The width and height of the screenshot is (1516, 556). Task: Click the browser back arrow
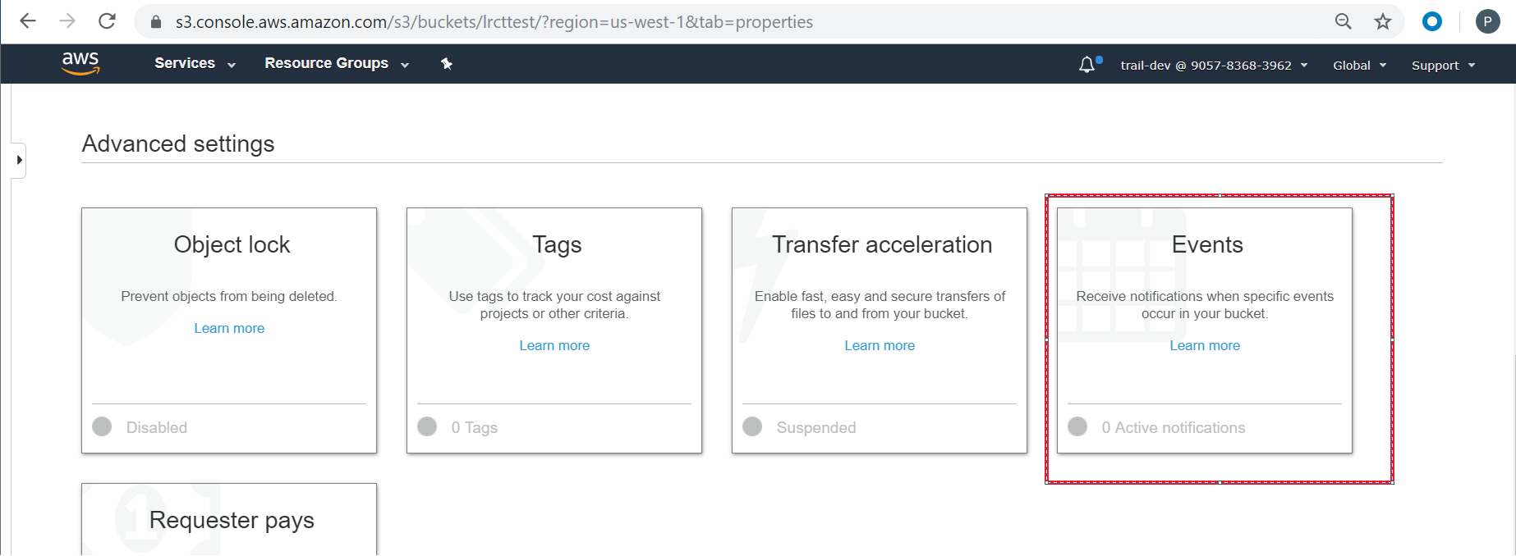(28, 21)
